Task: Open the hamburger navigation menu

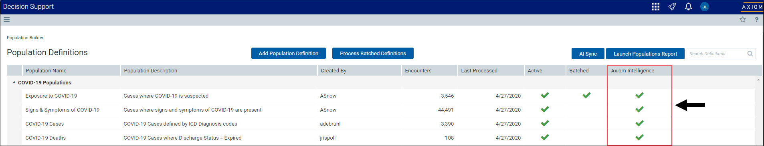Action: point(6,20)
